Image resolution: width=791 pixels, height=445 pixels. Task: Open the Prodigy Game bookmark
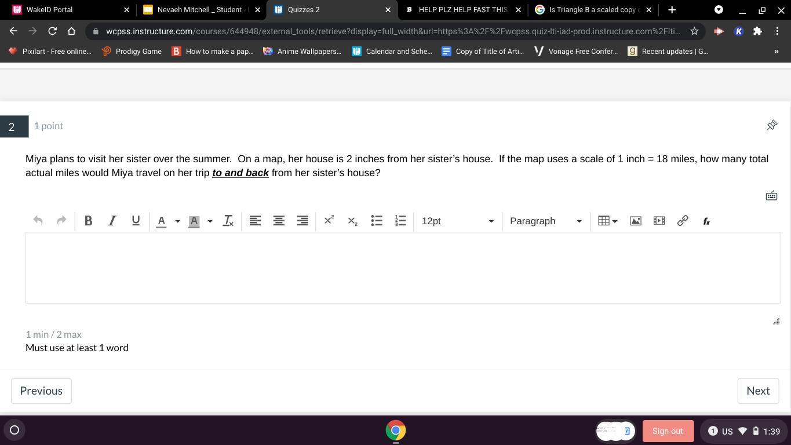132,52
